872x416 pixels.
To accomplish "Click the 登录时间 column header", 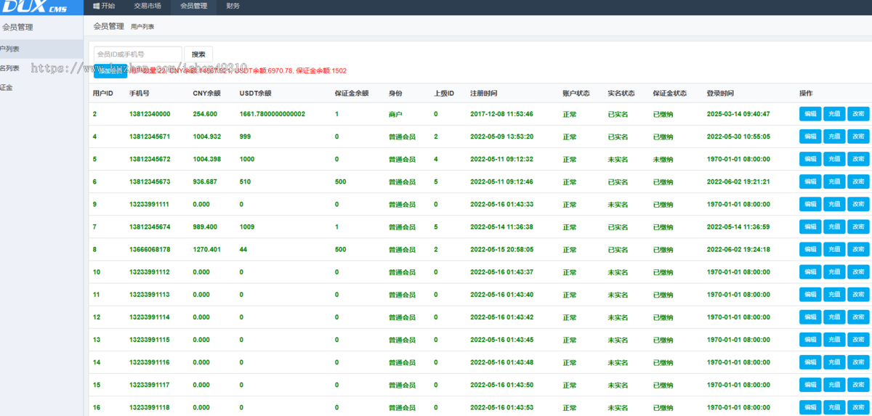I will point(720,94).
